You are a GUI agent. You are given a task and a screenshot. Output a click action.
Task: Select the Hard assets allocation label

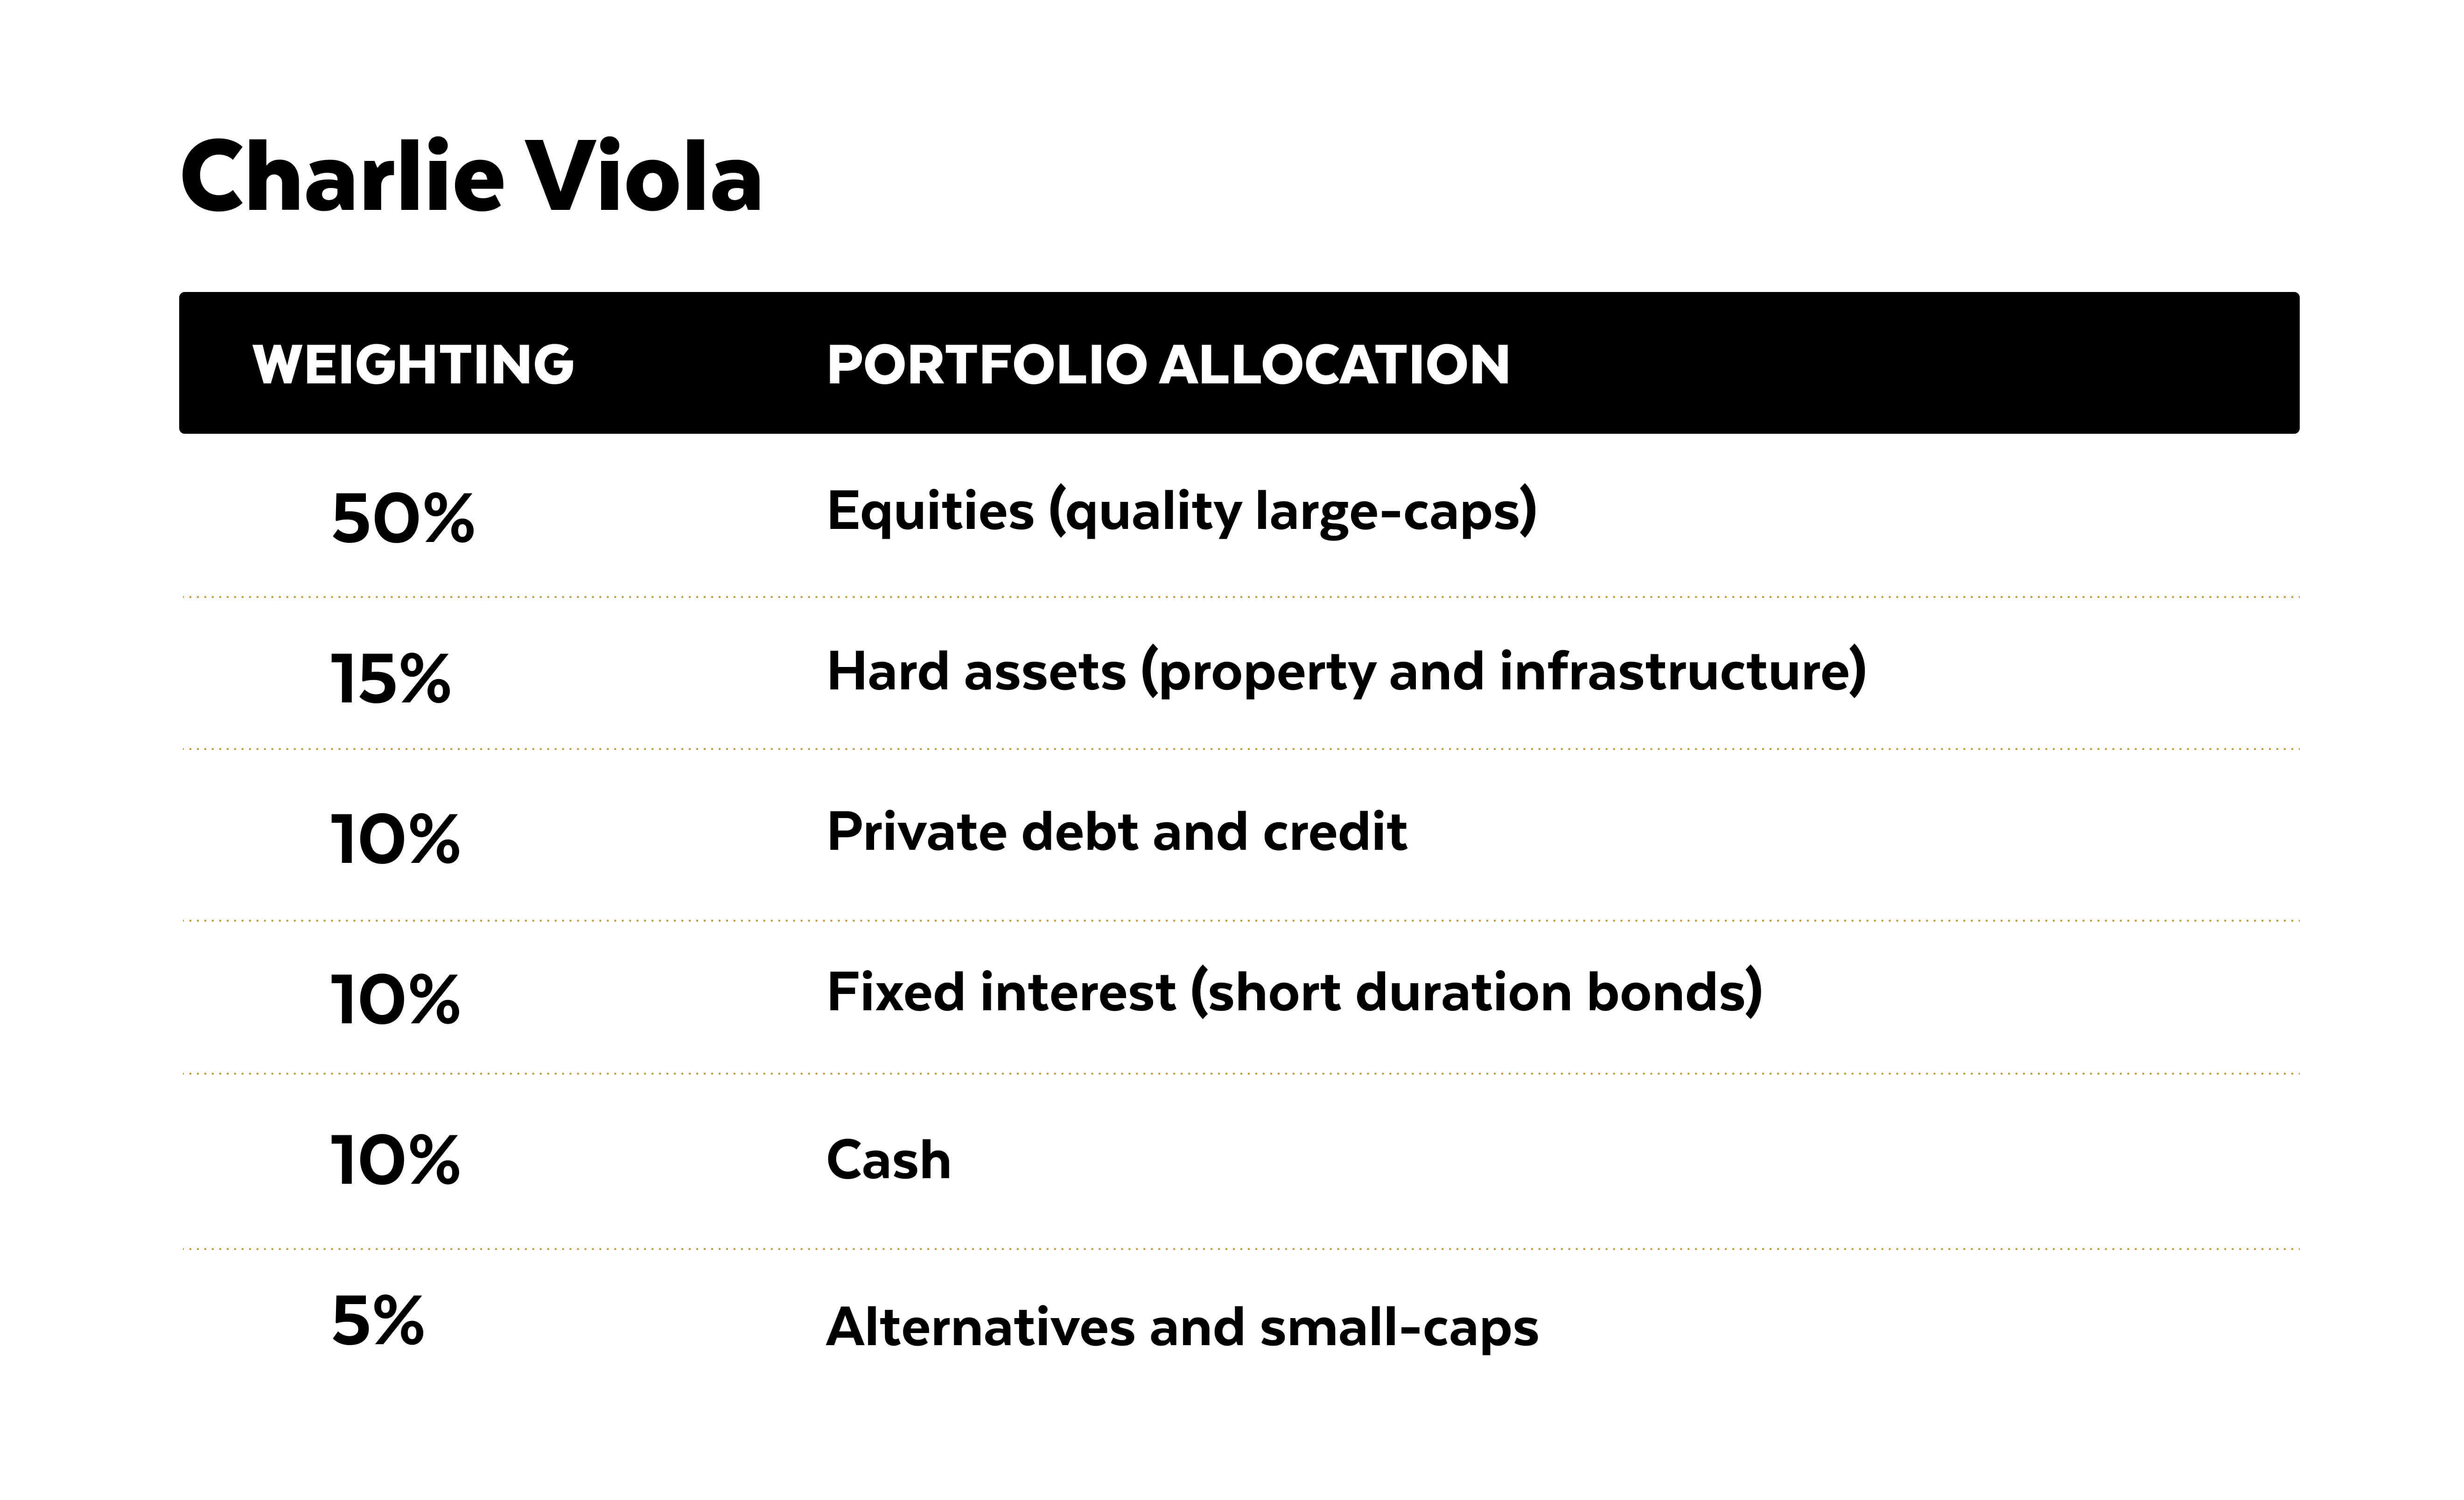[x=1346, y=672]
